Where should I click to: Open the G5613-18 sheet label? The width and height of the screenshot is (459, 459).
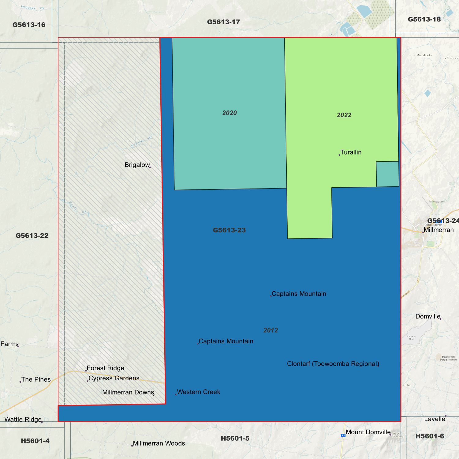pyautogui.click(x=424, y=19)
